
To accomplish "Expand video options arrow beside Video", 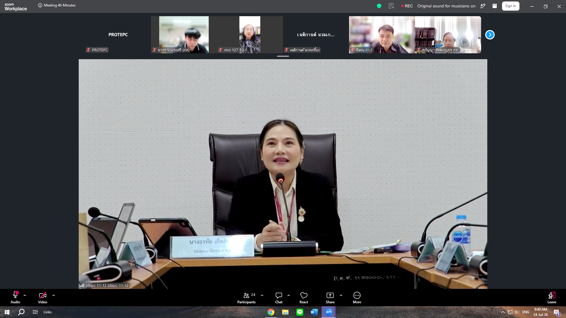I will click(x=54, y=295).
